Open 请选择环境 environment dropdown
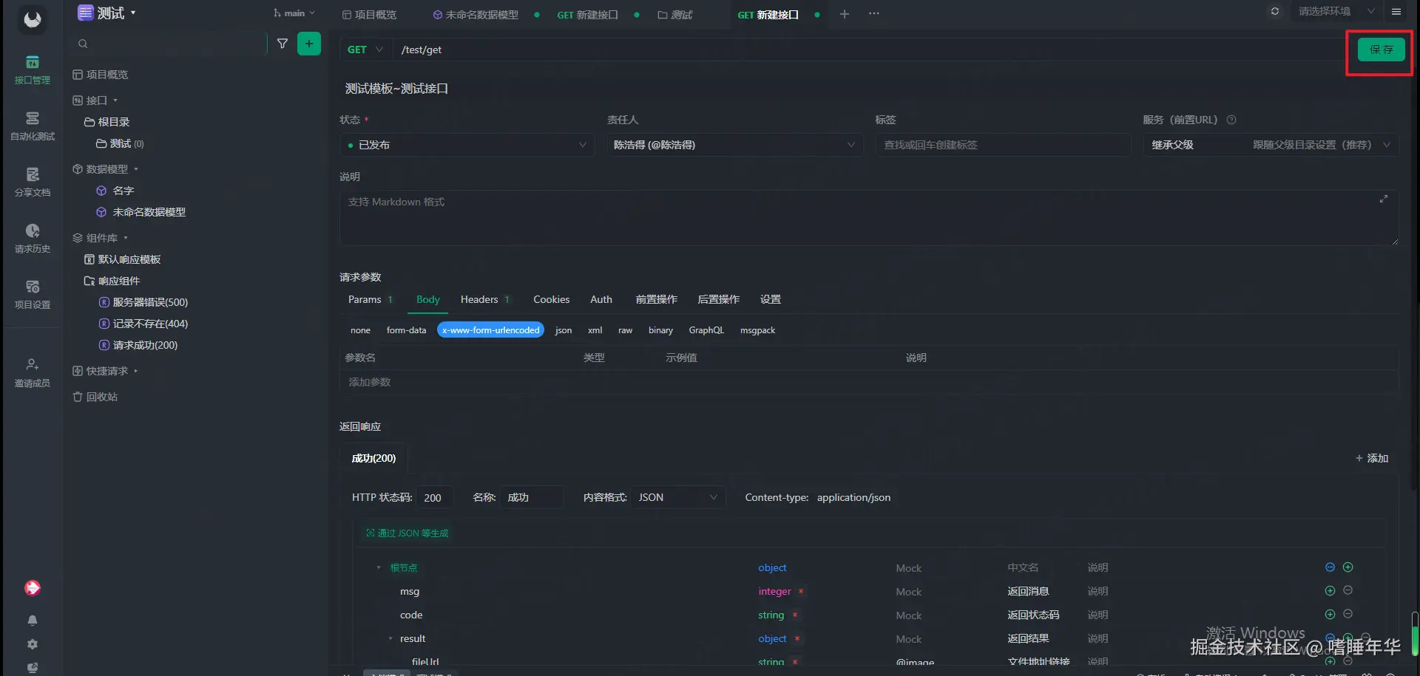 pos(1336,11)
